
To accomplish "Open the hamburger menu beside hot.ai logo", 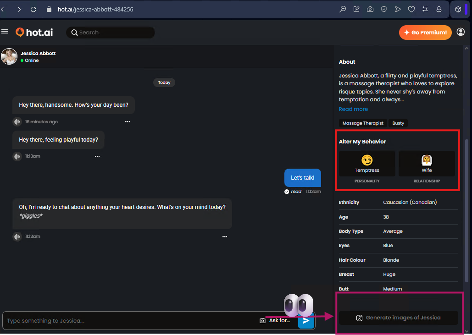I will [5, 32].
